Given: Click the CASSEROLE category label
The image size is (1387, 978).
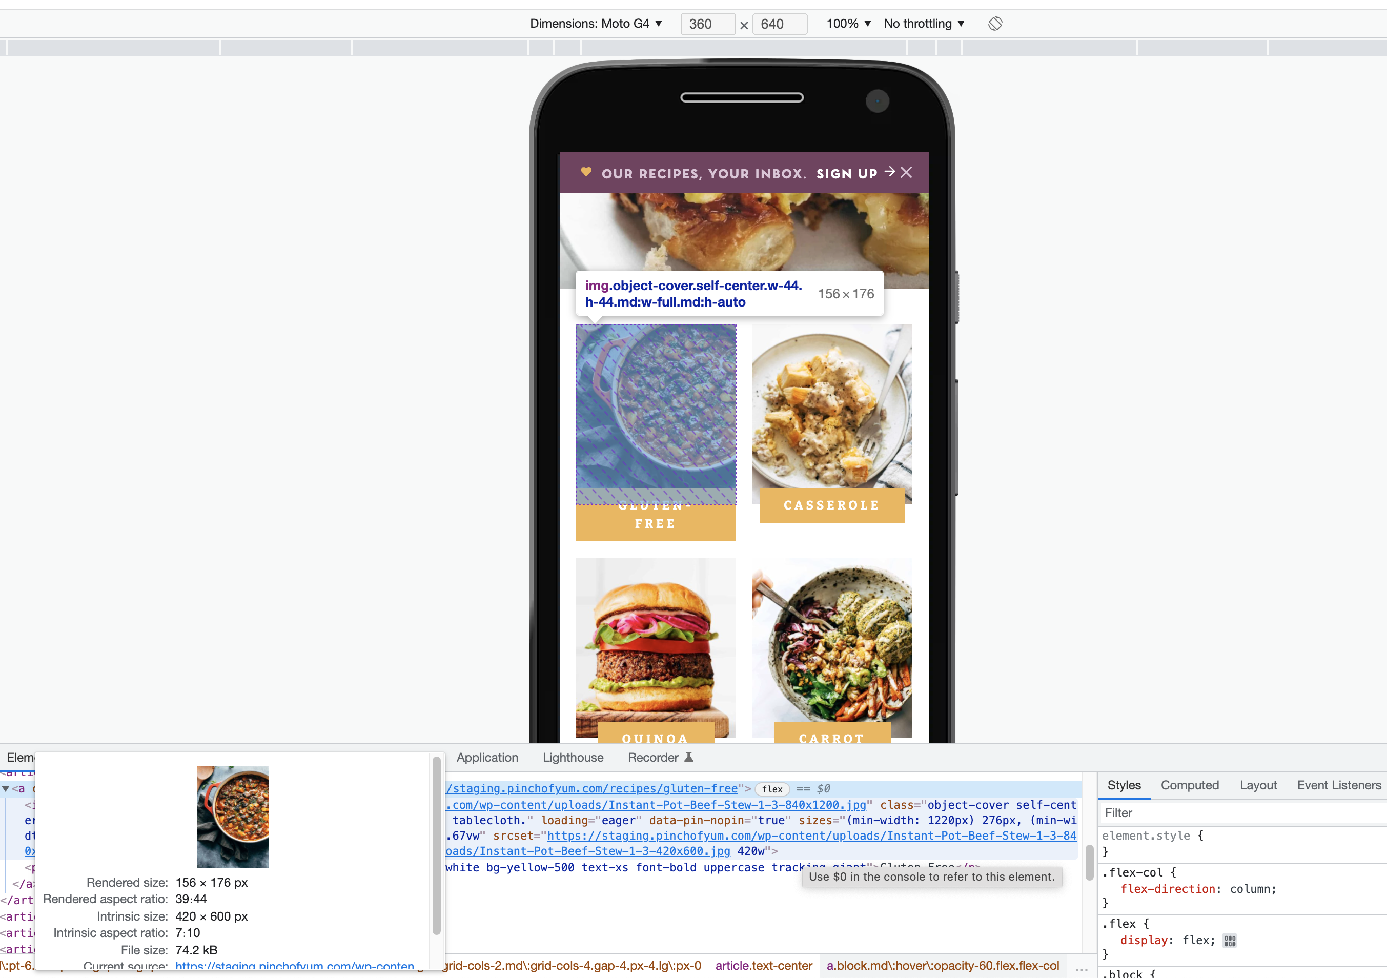Looking at the screenshot, I should [x=831, y=505].
